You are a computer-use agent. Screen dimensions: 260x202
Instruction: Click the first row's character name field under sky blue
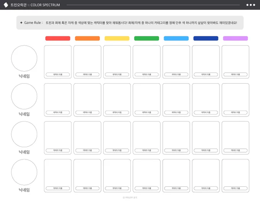(x=176, y=74)
